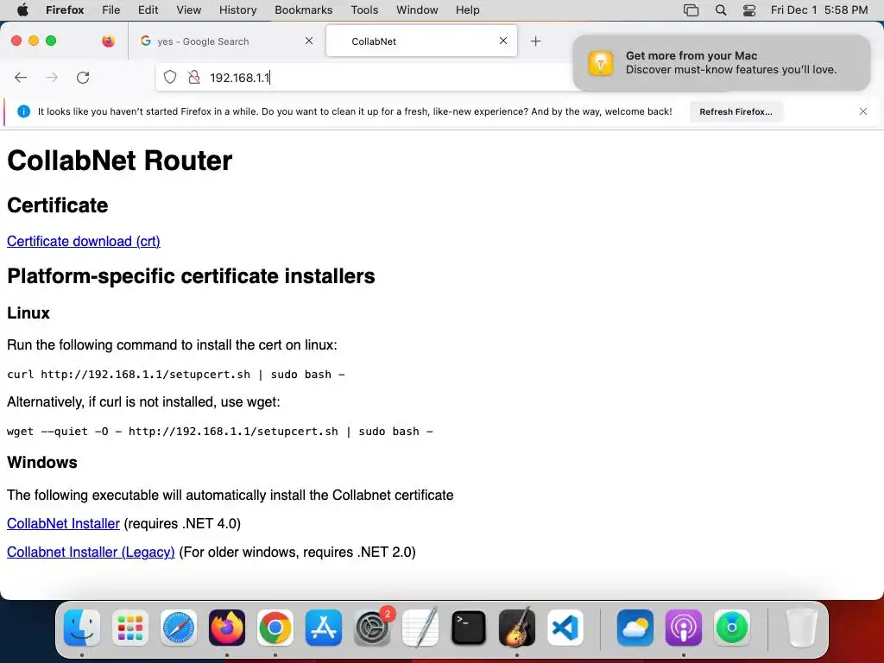Open the View menu
The width and height of the screenshot is (884, 663).
189,9
